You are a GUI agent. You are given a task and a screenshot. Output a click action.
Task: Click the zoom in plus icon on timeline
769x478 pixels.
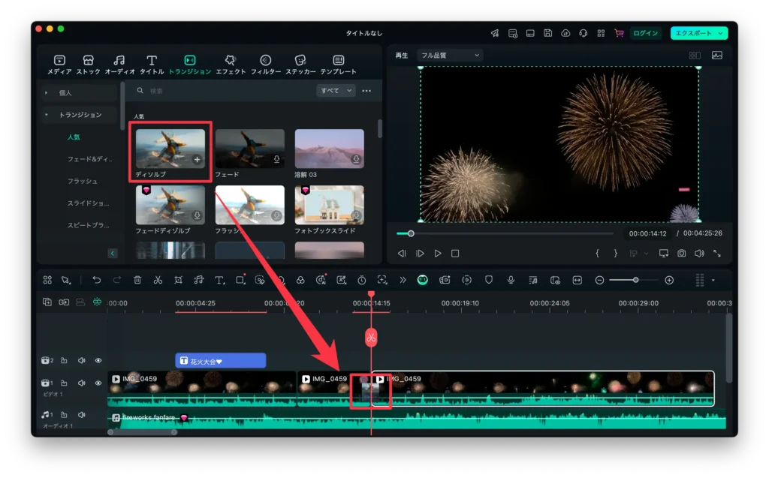click(x=669, y=280)
